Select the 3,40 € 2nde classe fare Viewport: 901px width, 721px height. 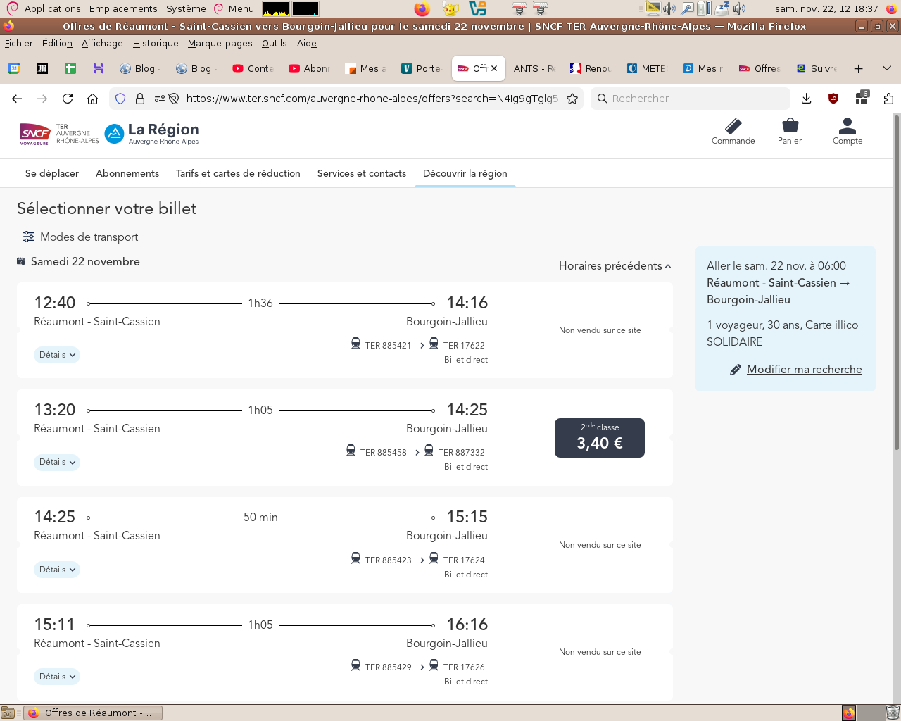[600, 438]
